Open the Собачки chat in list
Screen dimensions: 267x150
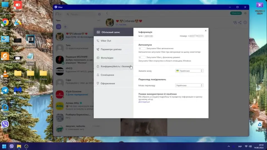[x=75, y=36]
